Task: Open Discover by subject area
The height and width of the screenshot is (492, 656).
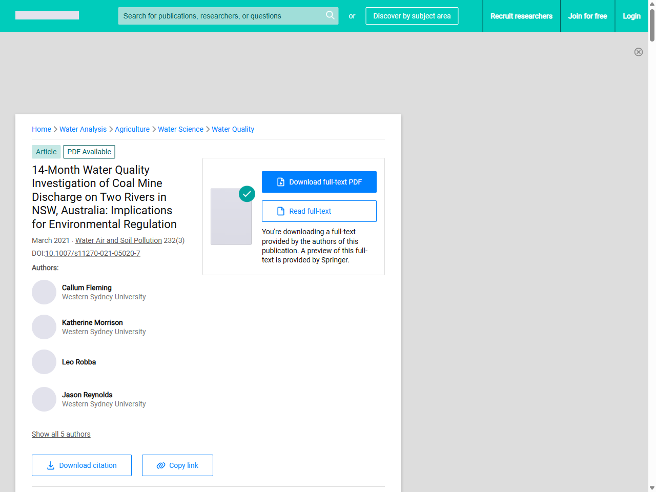Action: pos(412,16)
